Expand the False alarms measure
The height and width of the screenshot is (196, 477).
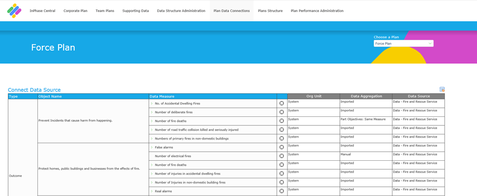point(152,147)
